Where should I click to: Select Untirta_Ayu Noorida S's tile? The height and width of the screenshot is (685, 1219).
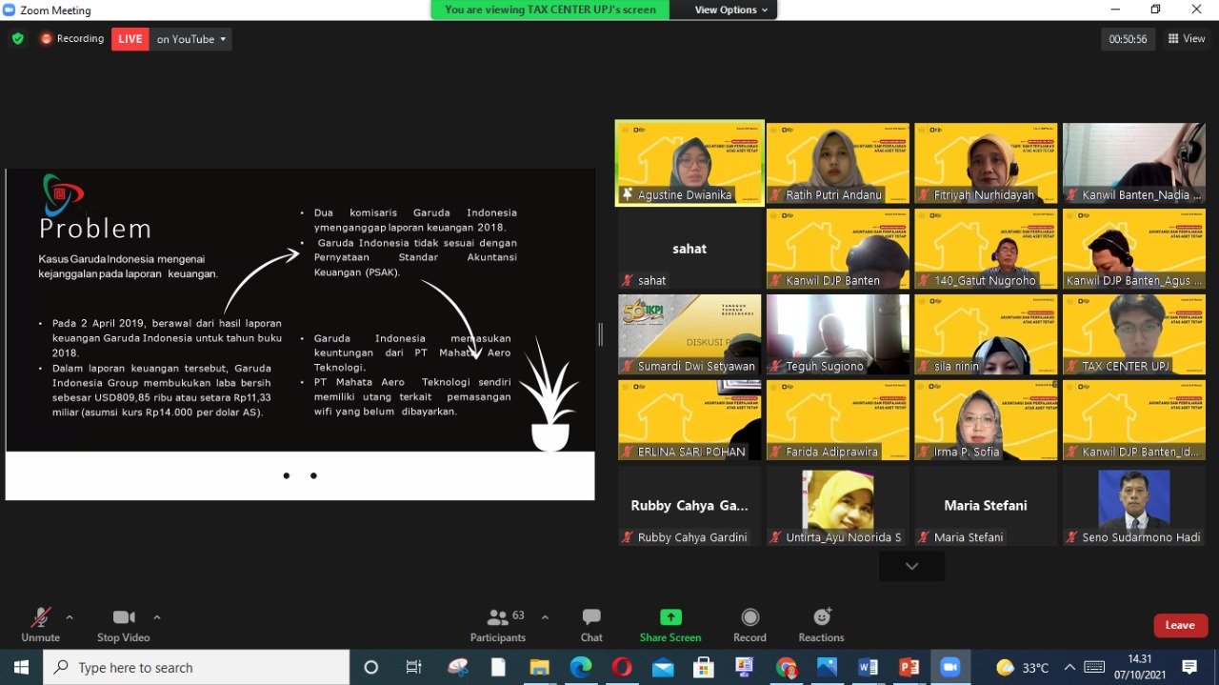(838, 506)
